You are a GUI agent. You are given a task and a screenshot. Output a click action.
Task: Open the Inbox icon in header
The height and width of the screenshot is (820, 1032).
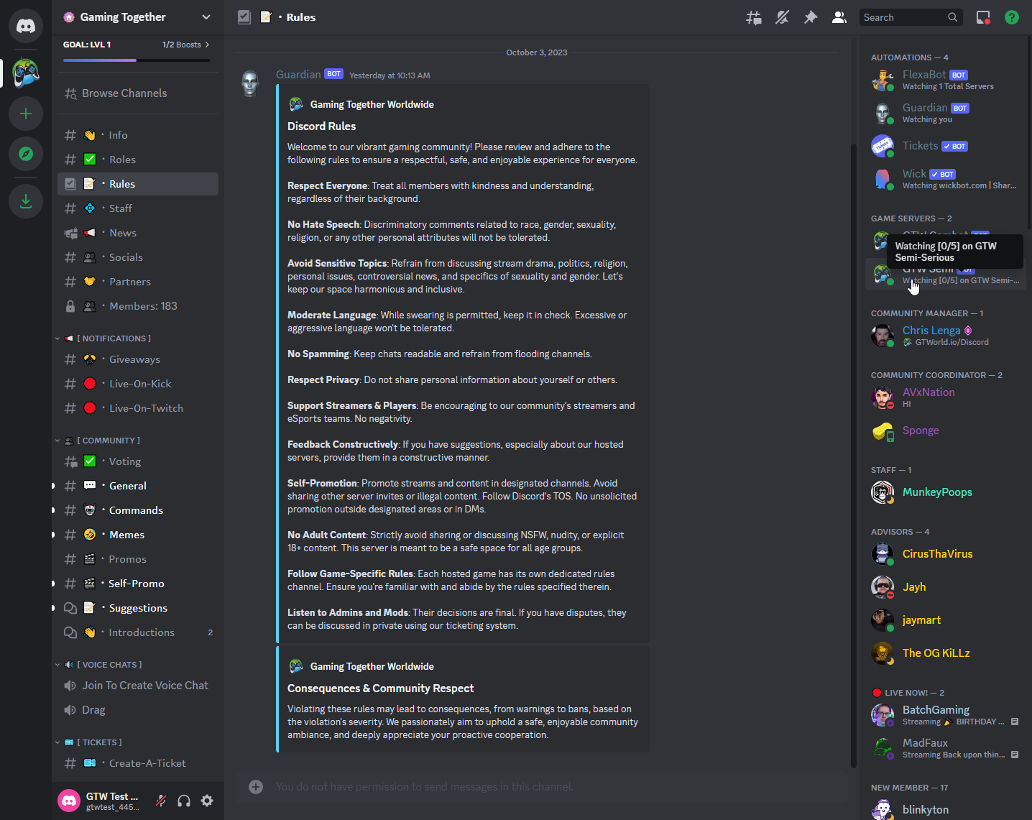point(983,17)
